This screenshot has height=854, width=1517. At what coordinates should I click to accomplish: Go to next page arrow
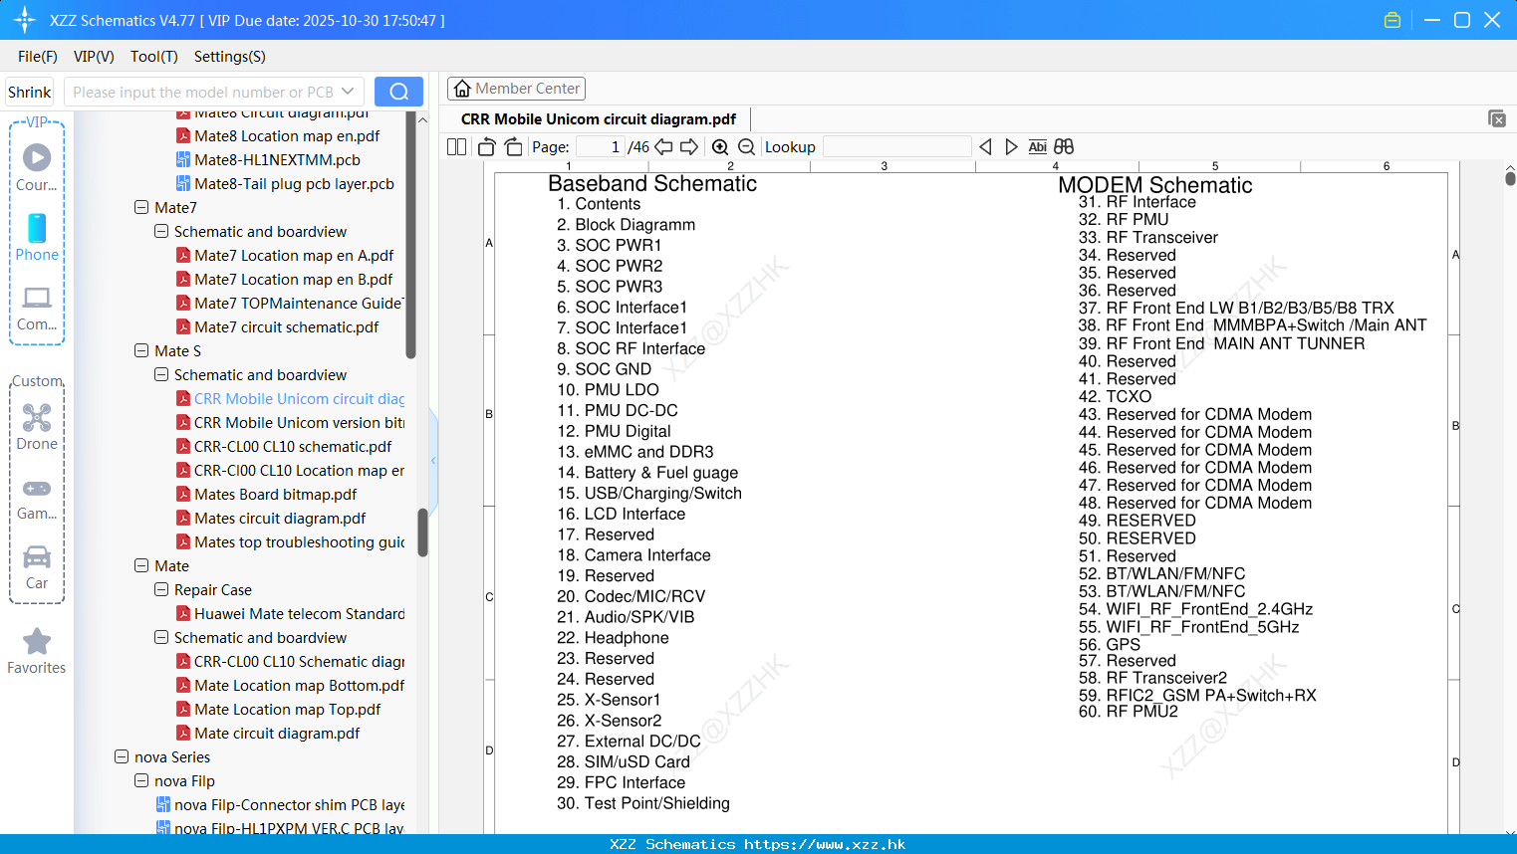689,146
